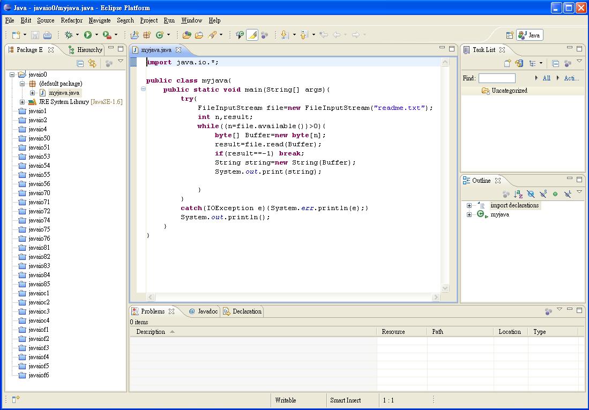
Task: Collapse the (default package) node
Action: (22, 84)
